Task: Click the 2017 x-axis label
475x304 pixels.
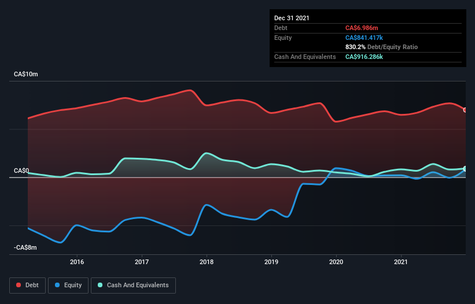Action: point(142,262)
